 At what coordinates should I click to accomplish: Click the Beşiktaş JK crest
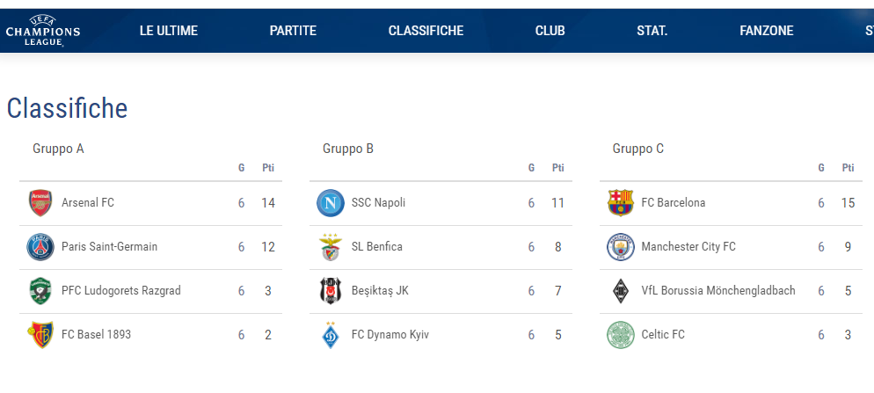[331, 291]
